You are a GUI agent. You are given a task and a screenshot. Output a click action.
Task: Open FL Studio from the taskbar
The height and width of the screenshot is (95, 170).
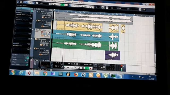[68, 74]
